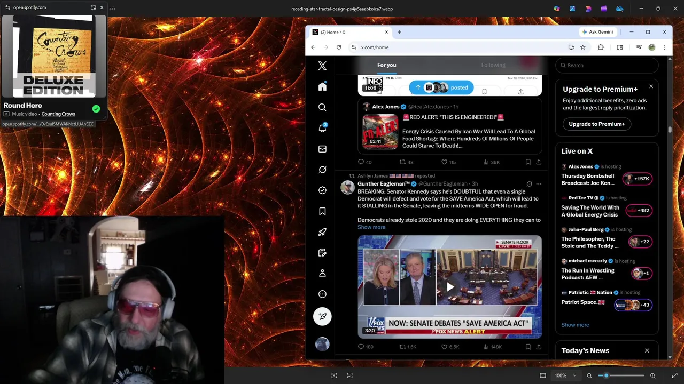Zoom in with the photo viewer magnifier

(652, 375)
